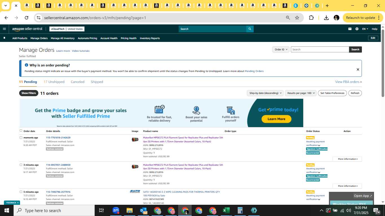Click the zoom magnifier in the address bar
The width and height of the screenshot is (385, 216).
click(x=288, y=18)
